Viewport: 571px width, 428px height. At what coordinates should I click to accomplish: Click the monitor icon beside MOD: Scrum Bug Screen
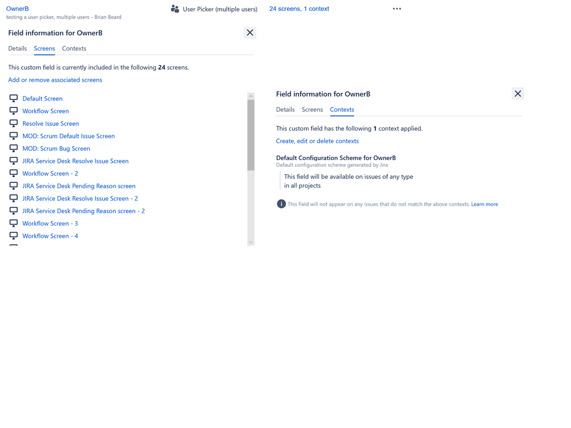[13, 149]
